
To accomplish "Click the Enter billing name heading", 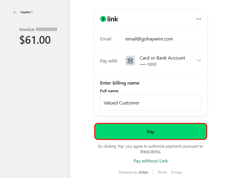I will pyautogui.click(x=120, y=83).
